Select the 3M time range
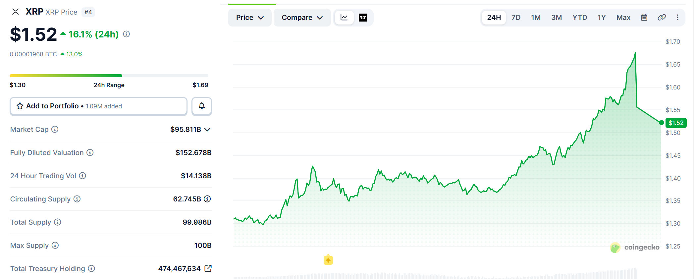This screenshot has width=695, height=279. pyautogui.click(x=557, y=18)
